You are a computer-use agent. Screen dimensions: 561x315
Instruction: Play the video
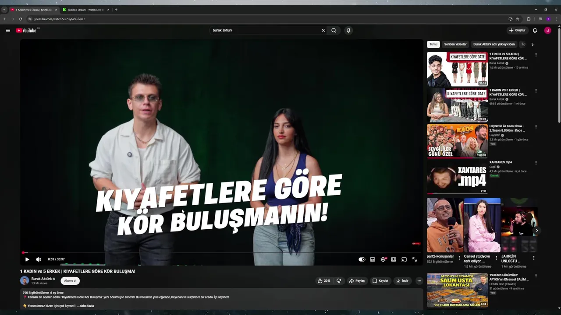pyautogui.click(x=27, y=259)
